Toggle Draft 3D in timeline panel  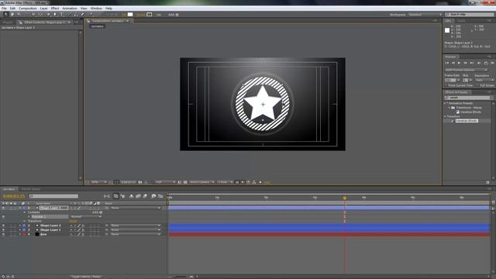coord(122,196)
